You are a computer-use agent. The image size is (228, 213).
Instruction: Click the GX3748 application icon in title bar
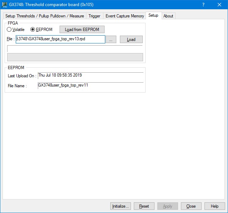[x=5, y=5]
